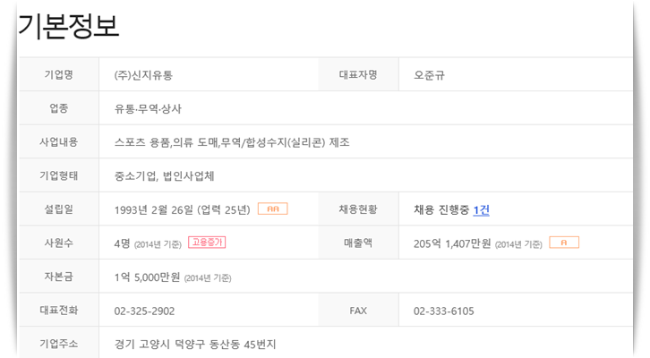Click the representative name 오준규

[429, 75]
